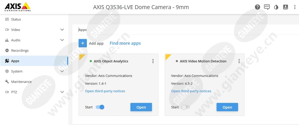Open Recordings in the sidebar
This screenshot has height=125, width=299.
(x=20, y=51)
